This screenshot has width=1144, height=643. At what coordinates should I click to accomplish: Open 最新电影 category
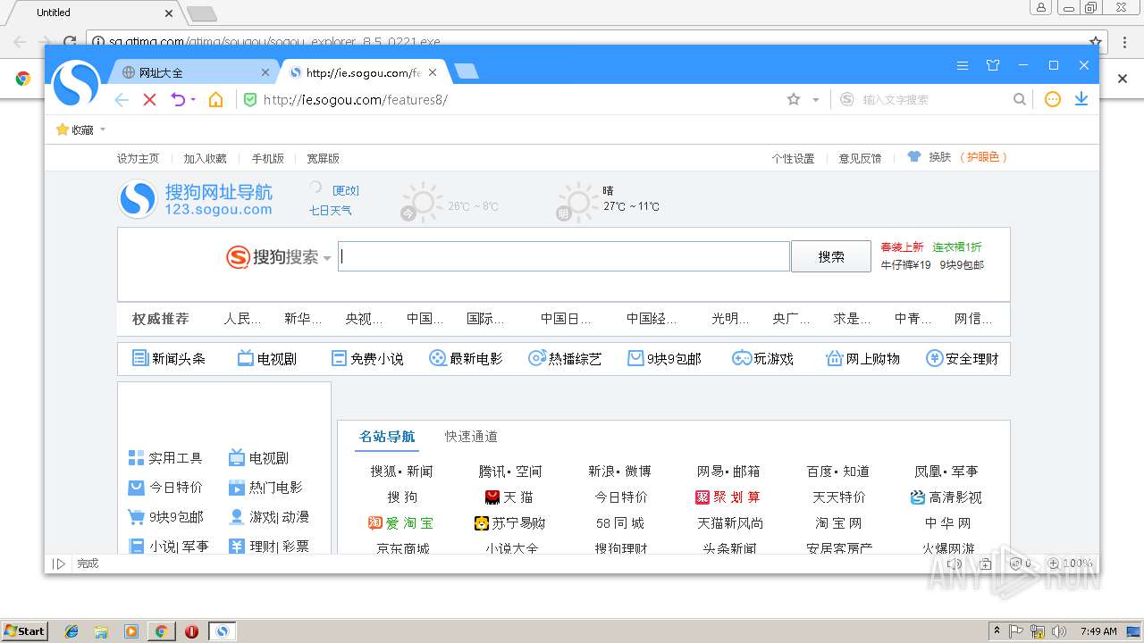[467, 358]
